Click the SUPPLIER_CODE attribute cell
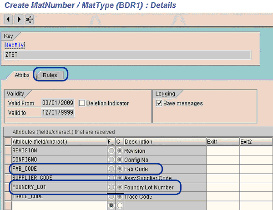This screenshot has width=273, height=210. coord(59,178)
